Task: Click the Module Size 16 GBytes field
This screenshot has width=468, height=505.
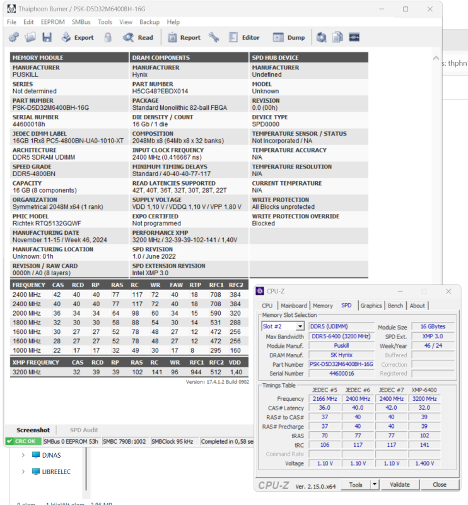Action: [x=433, y=326]
